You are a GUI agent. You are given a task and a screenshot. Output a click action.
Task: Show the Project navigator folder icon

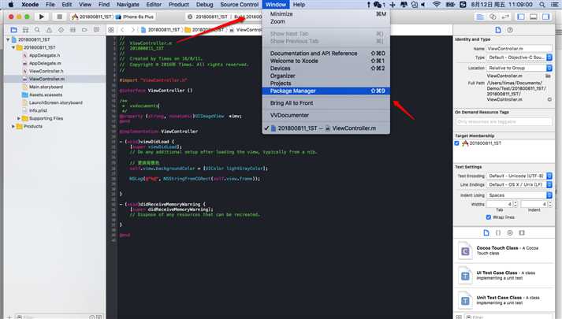(13, 30)
